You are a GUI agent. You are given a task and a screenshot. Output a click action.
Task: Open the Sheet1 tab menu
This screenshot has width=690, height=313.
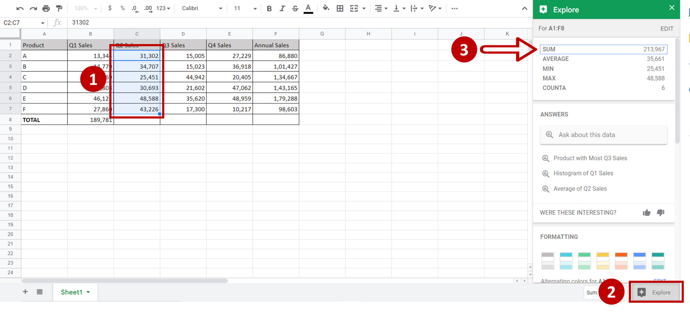click(x=87, y=292)
